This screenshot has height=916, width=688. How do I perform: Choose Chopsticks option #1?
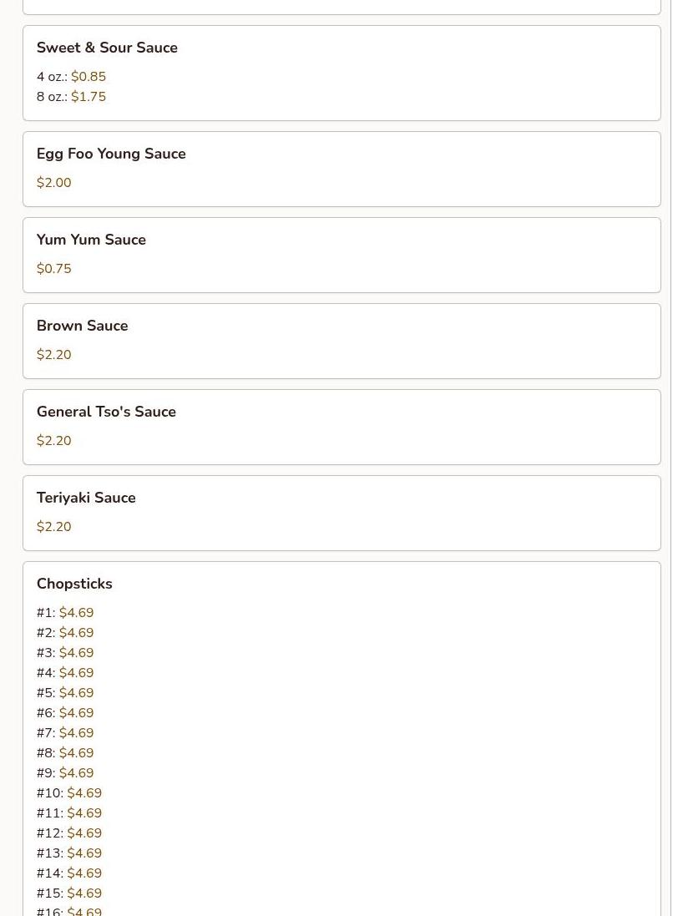pos(65,613)
